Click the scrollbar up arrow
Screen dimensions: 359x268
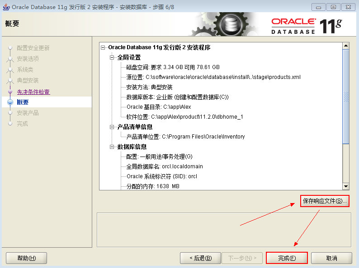tap(346, 46)
